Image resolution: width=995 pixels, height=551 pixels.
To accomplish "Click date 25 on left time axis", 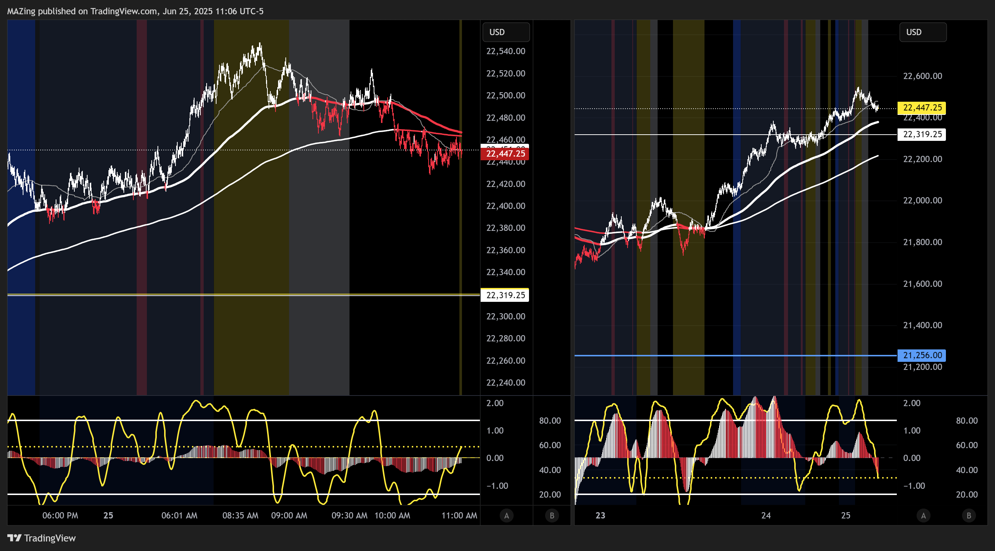I will point(108,516).
